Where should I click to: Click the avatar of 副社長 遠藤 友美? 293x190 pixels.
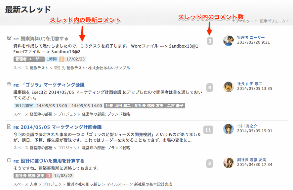pyautogui.click(x=228, y=163)
